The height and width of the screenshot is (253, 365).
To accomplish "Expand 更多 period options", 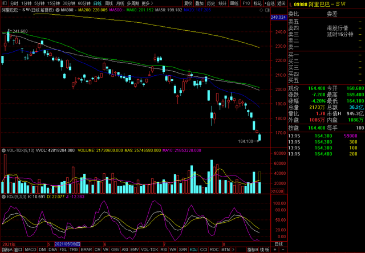I will (x=147, y=3).
